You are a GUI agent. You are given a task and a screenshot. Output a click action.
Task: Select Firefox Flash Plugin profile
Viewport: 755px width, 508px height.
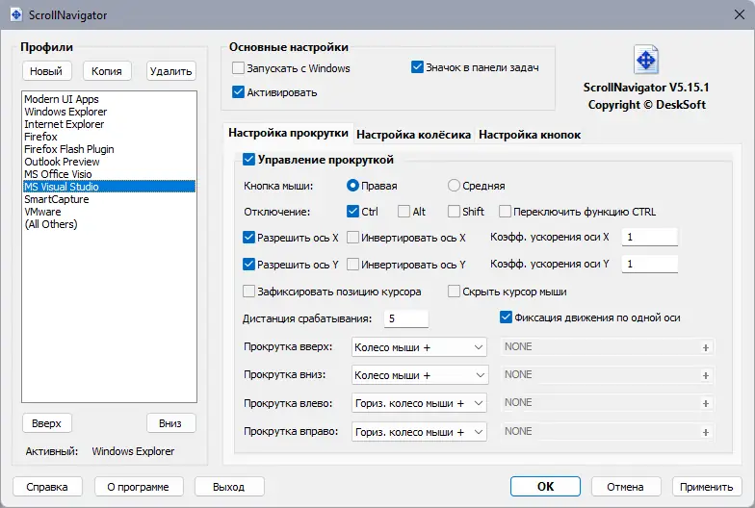click(110, 149)
